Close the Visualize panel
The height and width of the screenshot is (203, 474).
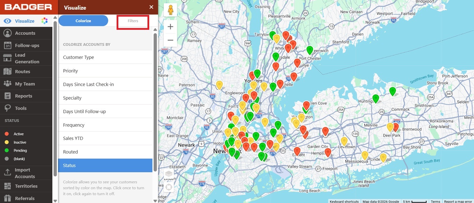tap(151, 7)
